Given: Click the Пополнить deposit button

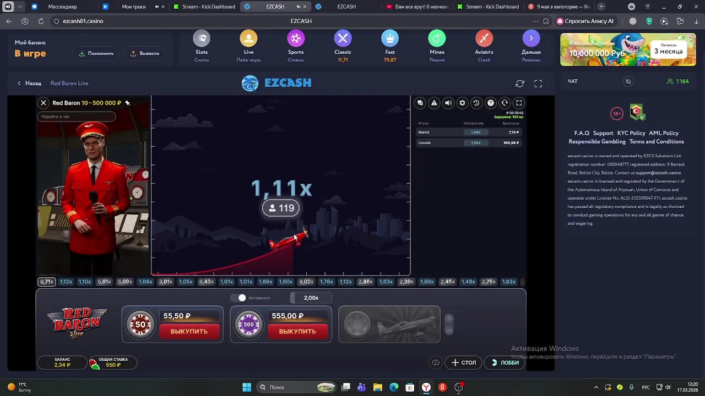Looking at the screenshot, I should point(96,53).
